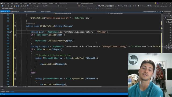
Task: Open the WindowsServiceTutorial.Service1 class navigation dropdown
Action: point(81,13)
